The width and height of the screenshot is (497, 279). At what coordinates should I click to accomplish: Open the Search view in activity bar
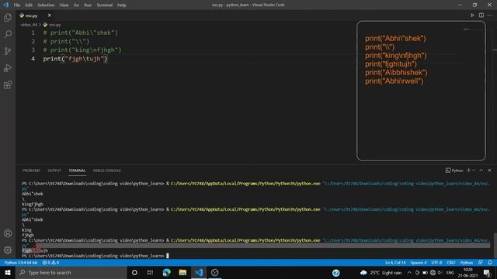click(x=8, y=34)
